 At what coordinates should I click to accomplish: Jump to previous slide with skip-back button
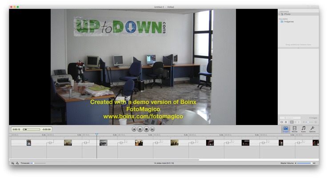[134, 129]
